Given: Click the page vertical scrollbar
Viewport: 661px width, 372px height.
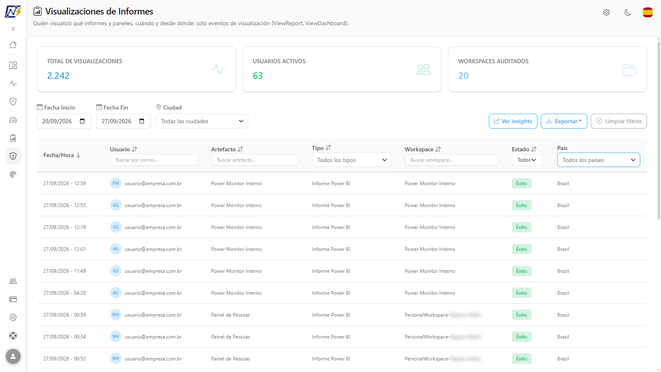Looking at the screenshot, I should [659, 130].
